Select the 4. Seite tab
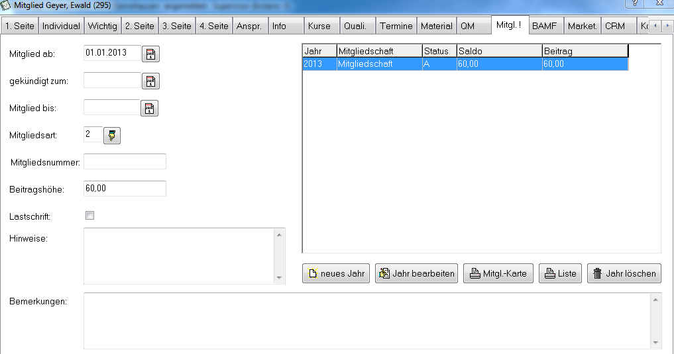674x354 pixels. (x=214, y=26)
